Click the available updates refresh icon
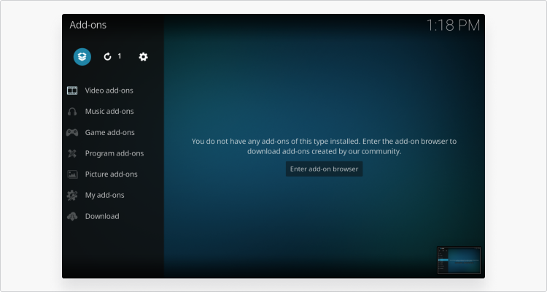Image resolution: width=547 pixels, height=292 pixels. pos(107,57)
